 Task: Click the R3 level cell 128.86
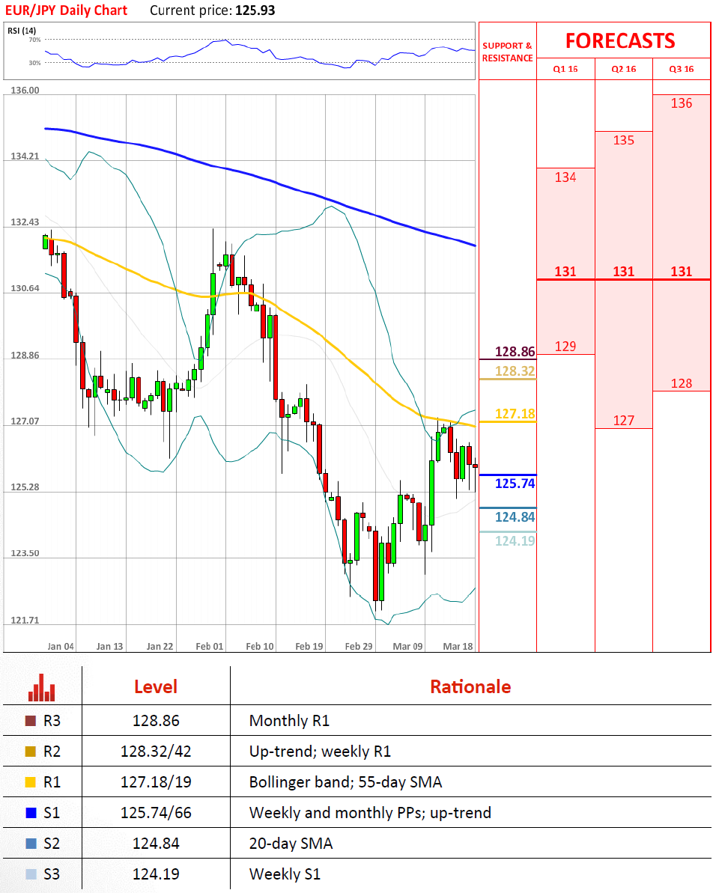point(156,721)
